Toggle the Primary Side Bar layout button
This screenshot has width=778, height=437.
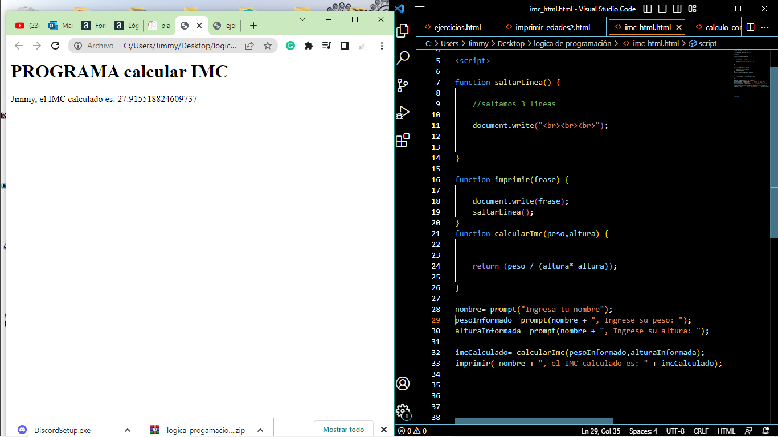pyautogui.click(x=648, y=9)
